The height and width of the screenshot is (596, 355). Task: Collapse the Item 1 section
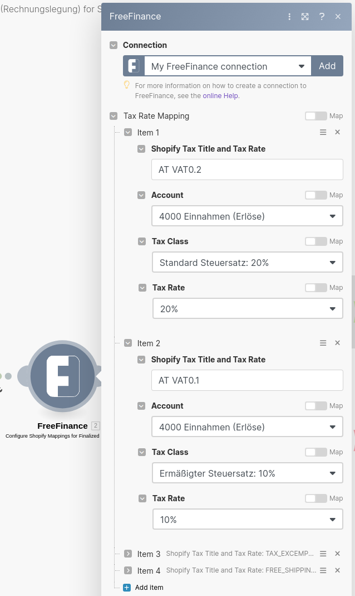[128, 132]
